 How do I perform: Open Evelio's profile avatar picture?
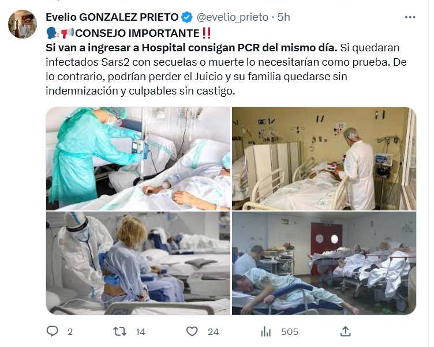point(23,24)
